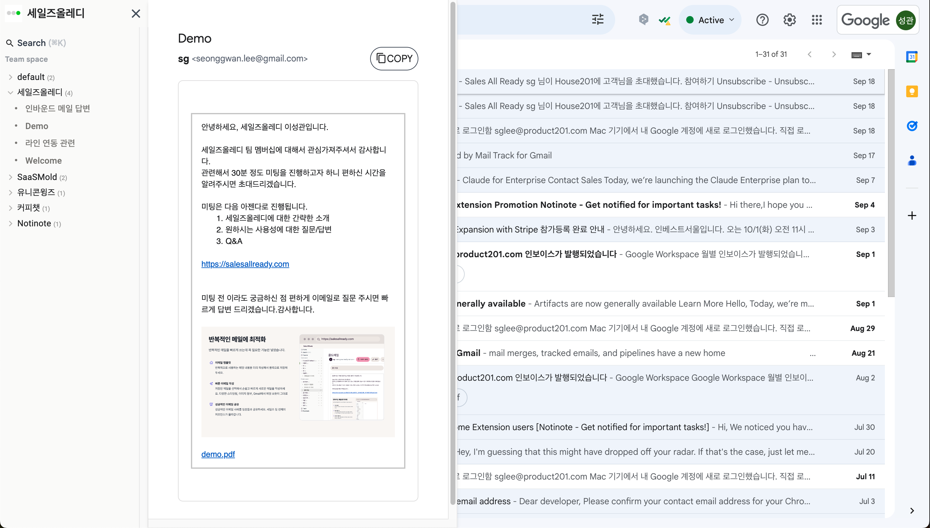
Task: Open the Jul 11 로그인함 email
Action: [670, 476]
